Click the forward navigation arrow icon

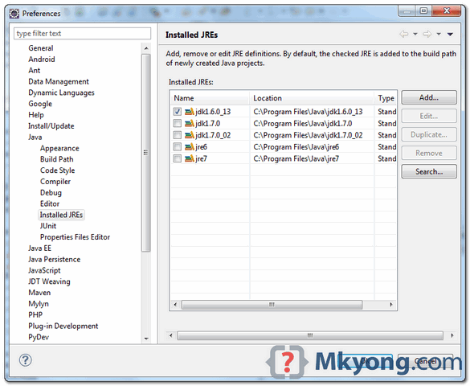coord(427,35)
